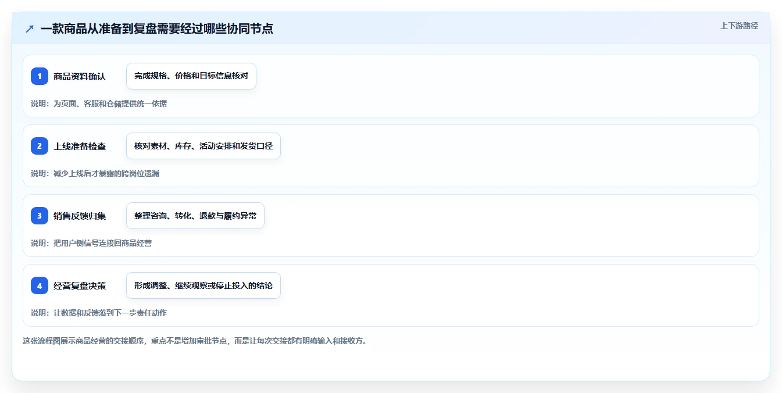Click the 完成规格、价格和目标信息核对 box
This screenshot has width=782, height=393.
[191, 76]
